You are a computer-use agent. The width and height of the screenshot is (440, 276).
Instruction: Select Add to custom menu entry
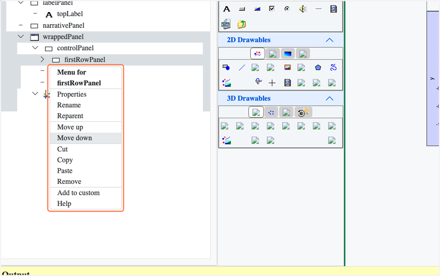[86, 193]
